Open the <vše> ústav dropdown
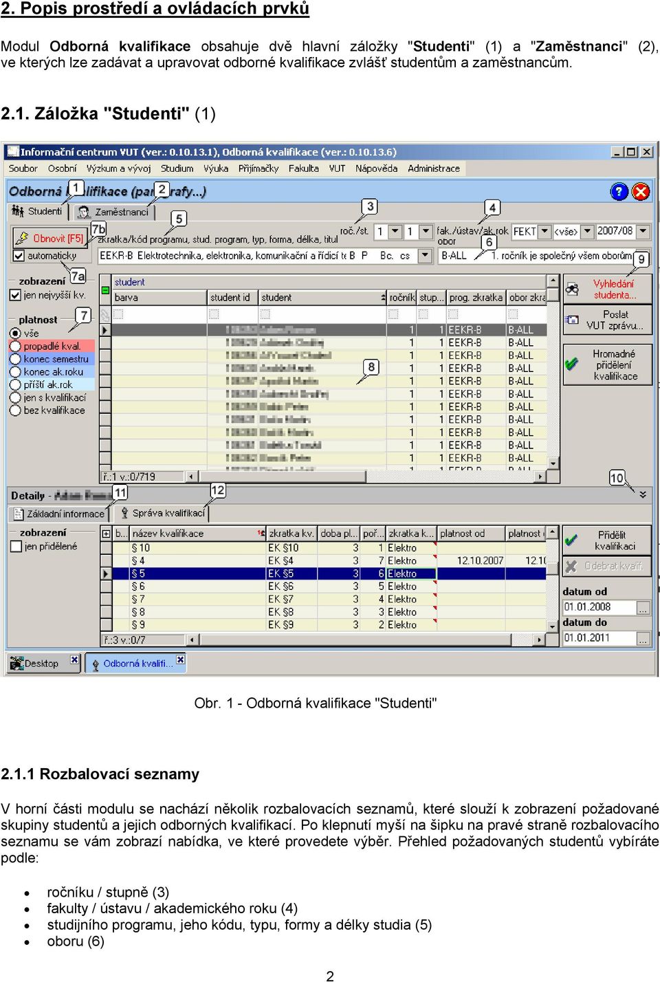This screenshot has height=982, width=660. (587, 232)
